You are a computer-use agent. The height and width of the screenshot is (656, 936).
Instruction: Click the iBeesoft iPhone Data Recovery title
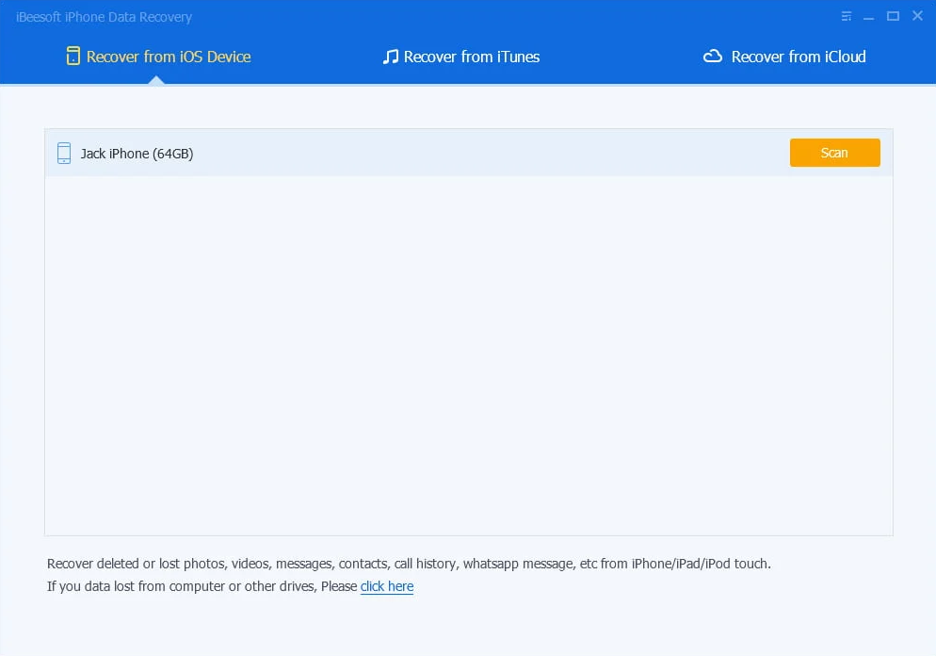click(x=104, y=17)
